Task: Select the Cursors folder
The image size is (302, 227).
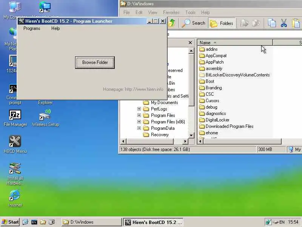Action: pos(209,101)
